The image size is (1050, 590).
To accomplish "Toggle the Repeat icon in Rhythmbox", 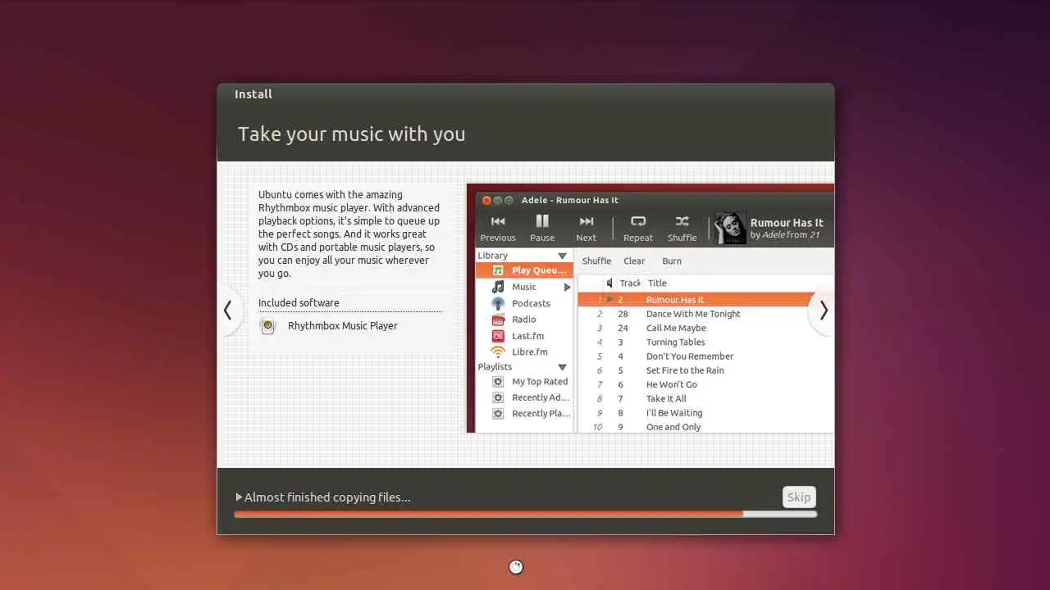I will pos(637,221).
